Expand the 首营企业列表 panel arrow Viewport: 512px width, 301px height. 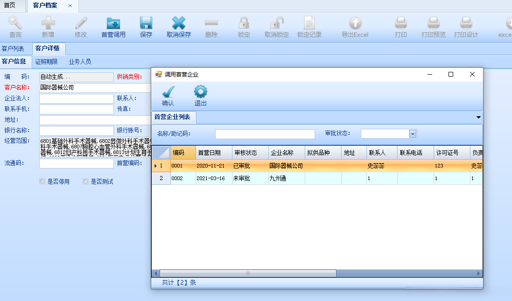pos(478,118)
